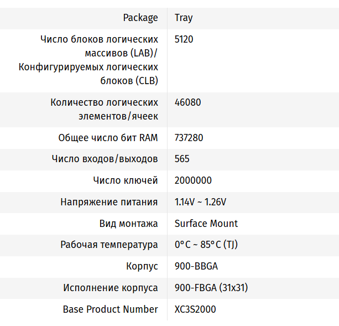The width and height of the screenshot is (339, 326).
Task: Click "Количество логических элементов/ячеек" label
Action: (x=104, y=109)
